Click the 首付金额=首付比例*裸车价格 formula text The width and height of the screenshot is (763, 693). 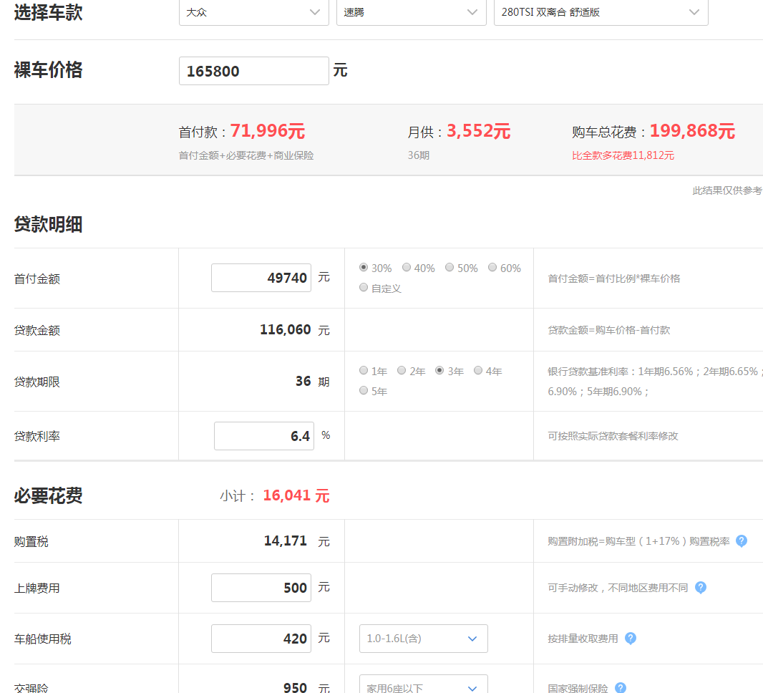point(614,278)
